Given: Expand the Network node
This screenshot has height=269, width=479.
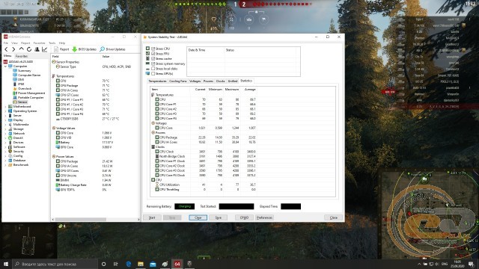Looking at the screenshot, I should (x=5, y=133).
